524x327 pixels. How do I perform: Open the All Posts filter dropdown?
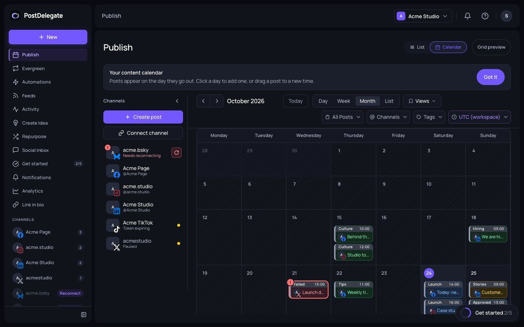[x=342, y=117]
